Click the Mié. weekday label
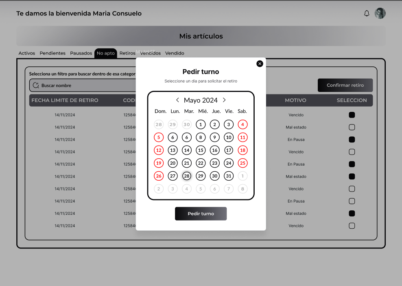Viewport: 402px width, 286px height. point(203,111)
